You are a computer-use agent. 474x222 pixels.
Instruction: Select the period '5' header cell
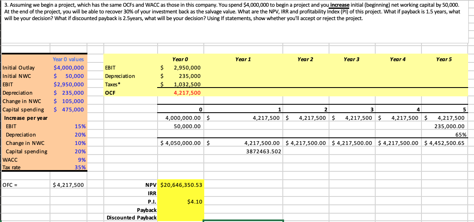[445, 110]
